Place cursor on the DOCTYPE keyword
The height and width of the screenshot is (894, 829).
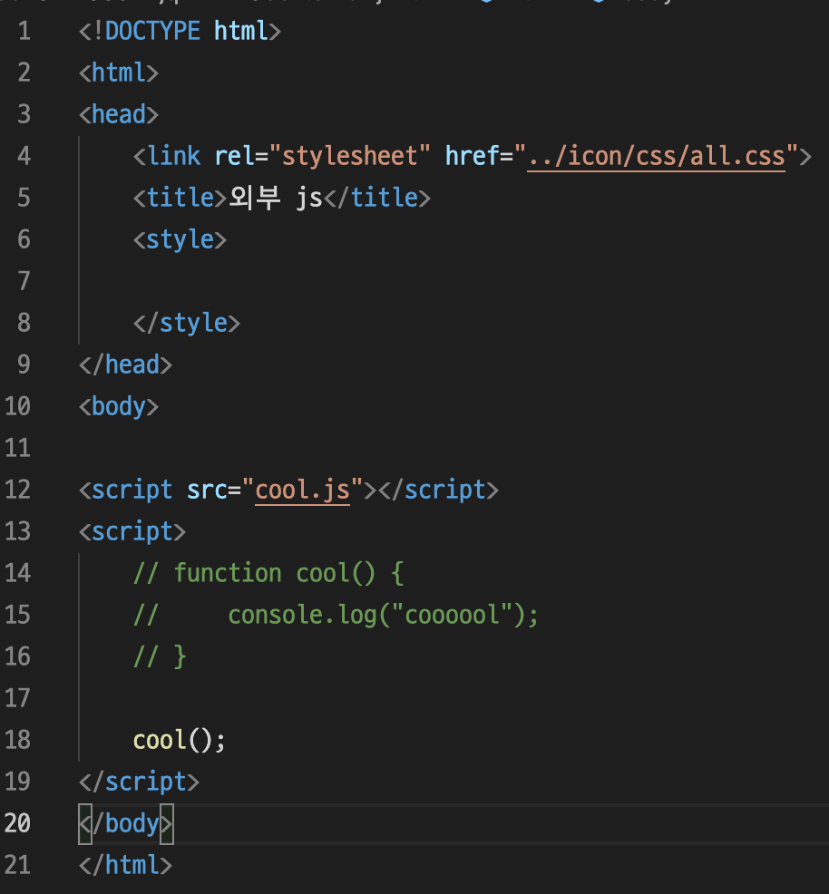(x=152, y=31)
